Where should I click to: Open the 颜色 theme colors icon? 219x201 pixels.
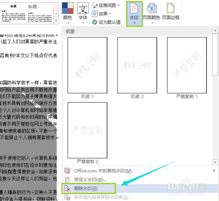pos(68,8)
